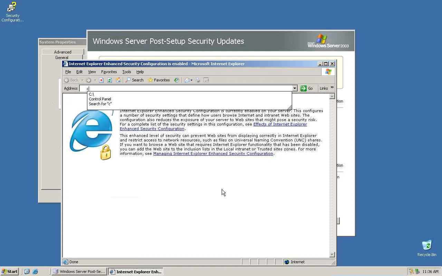Open the File menu

click(68, 72)
